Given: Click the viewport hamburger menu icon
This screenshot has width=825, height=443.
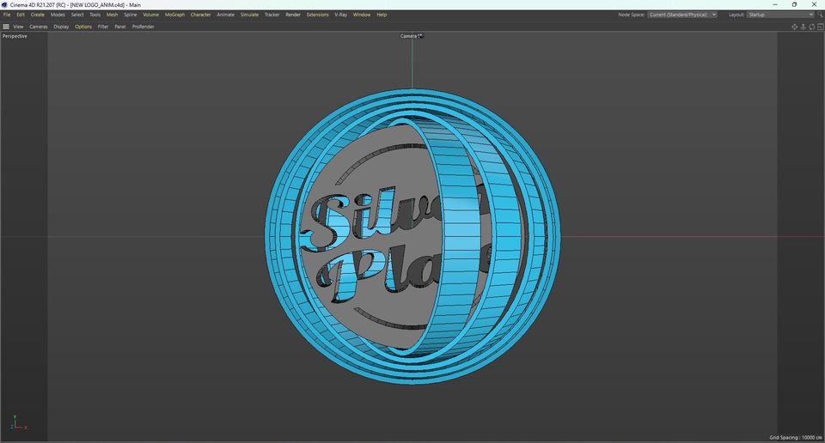Looking at the screenshot, I should pyautogui.click(x=6, y=27).
